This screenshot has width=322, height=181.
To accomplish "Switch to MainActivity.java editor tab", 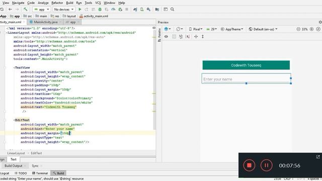I will pos(45,22).
